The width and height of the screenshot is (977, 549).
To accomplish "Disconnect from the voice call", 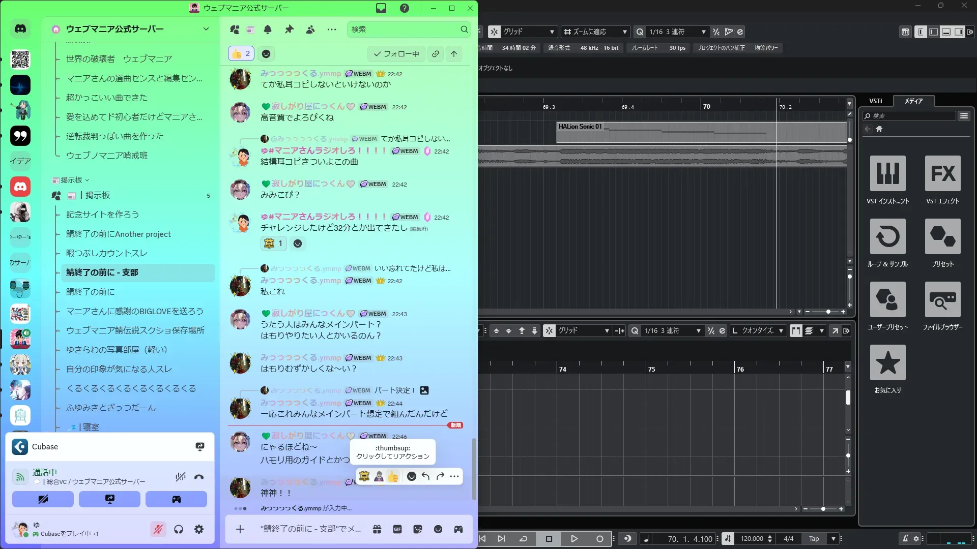I will click(x=199, y=477).
